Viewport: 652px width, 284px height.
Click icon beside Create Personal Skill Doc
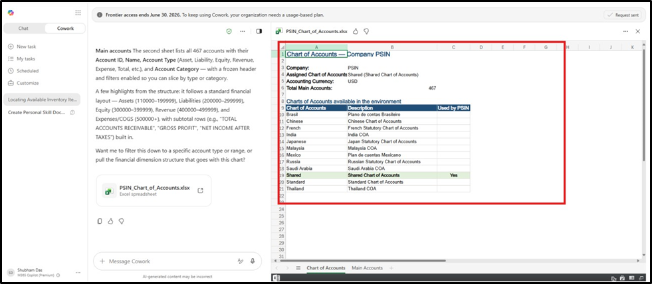[72, 113]
